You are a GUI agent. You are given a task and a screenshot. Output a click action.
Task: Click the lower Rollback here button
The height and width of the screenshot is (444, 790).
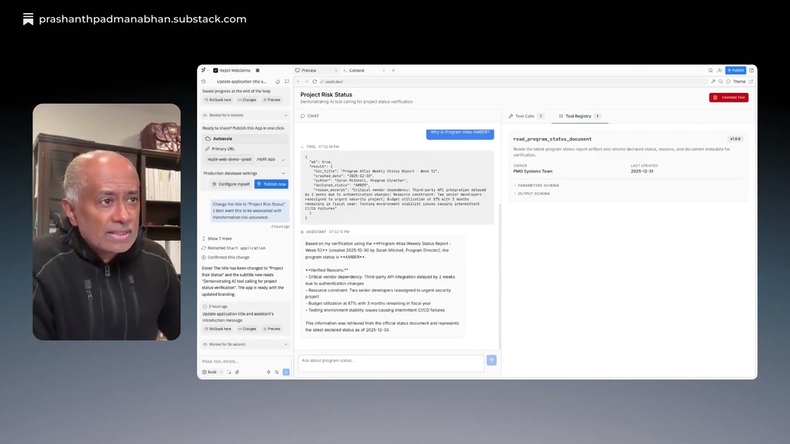[x=218, y=329]
